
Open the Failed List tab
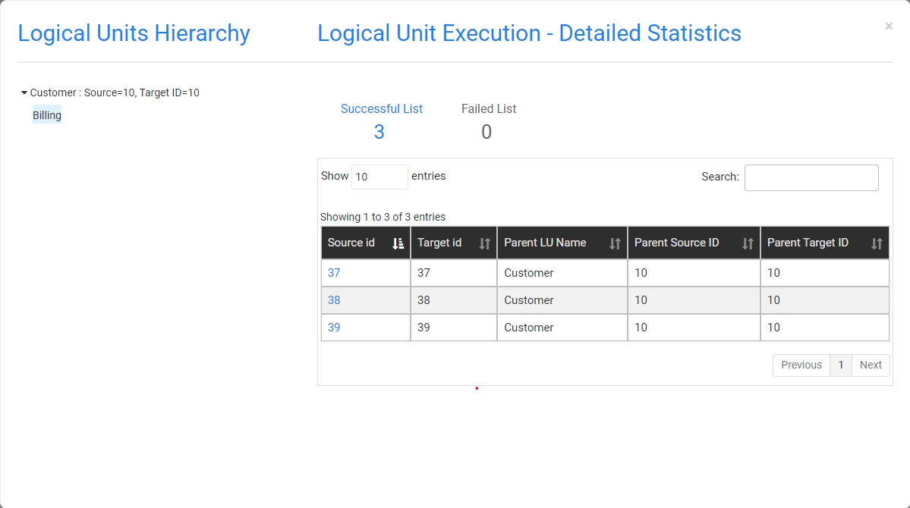click(x=489, y=108)
